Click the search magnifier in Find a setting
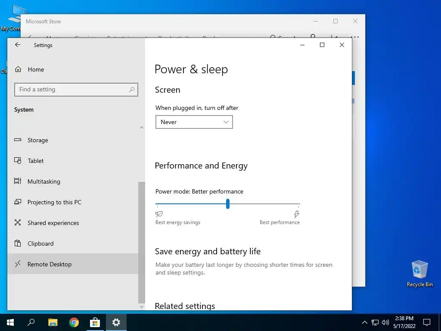The height and width of the screenshot is (331, 441). [132, 90]
